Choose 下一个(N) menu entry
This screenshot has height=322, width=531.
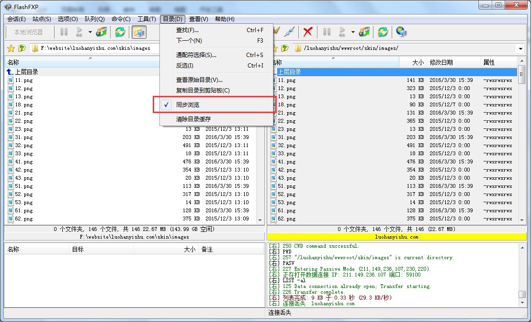217,41
